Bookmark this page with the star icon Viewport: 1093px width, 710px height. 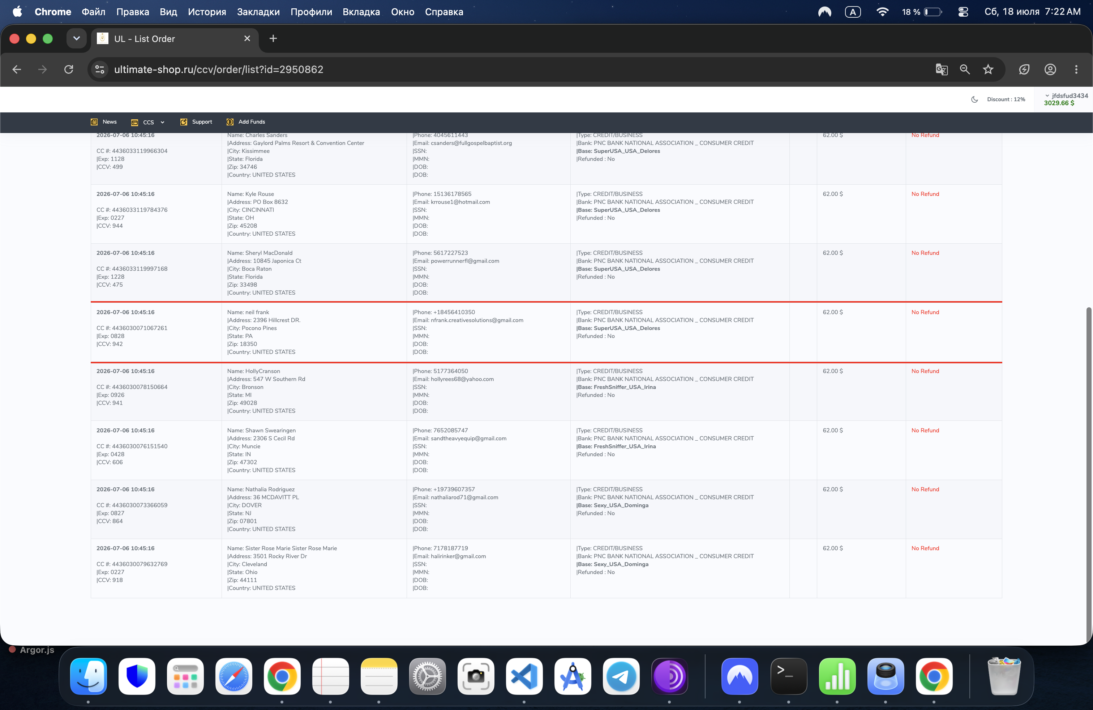point(988,69)
